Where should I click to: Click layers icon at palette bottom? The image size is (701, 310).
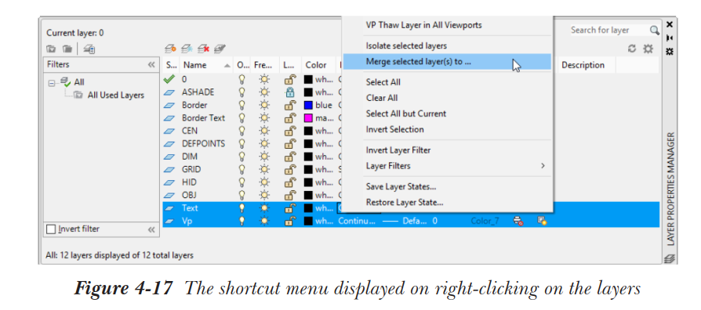click(x=670, y=258)
